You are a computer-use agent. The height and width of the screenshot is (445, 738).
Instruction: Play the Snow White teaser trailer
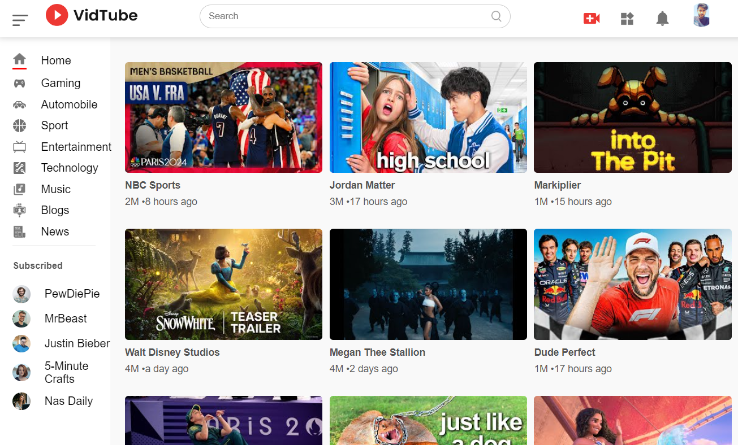[x=223, y=284]
